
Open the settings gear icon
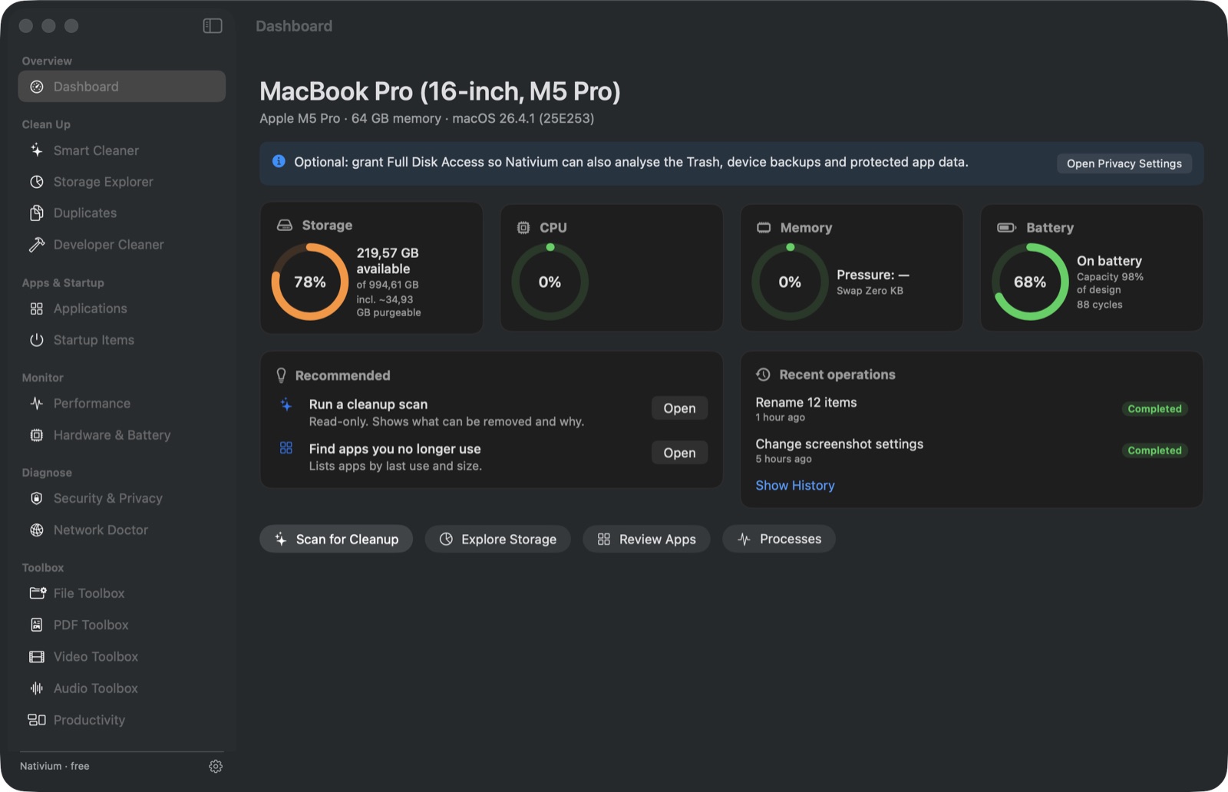click(x=216, y=766)
